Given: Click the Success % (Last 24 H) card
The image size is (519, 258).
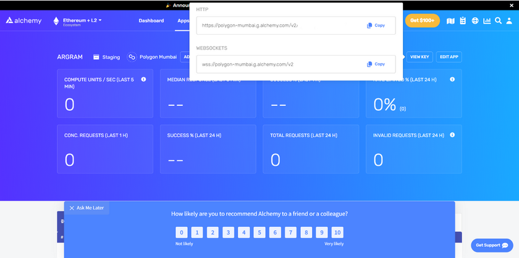Looking at the screenshot, I should coord(208,149).
